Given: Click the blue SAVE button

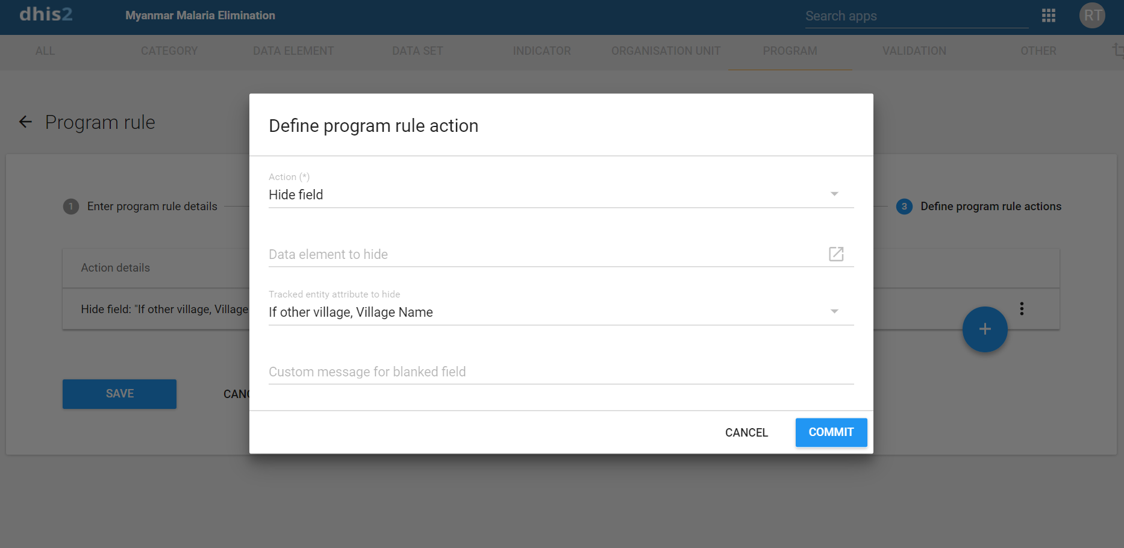Looking at the screenshot, I should coord(119,394).
